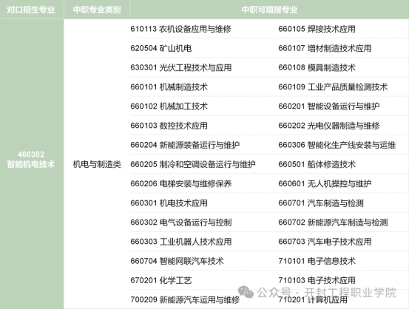The width and height of the screenshot is (409, 309).
Task: Select 660306 智能化生产线安装与运维
Action: click(337, 145)
